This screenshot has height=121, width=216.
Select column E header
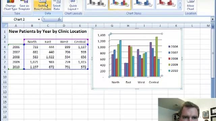[x=80, y=26]
